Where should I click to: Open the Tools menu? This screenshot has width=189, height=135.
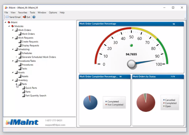32,13
